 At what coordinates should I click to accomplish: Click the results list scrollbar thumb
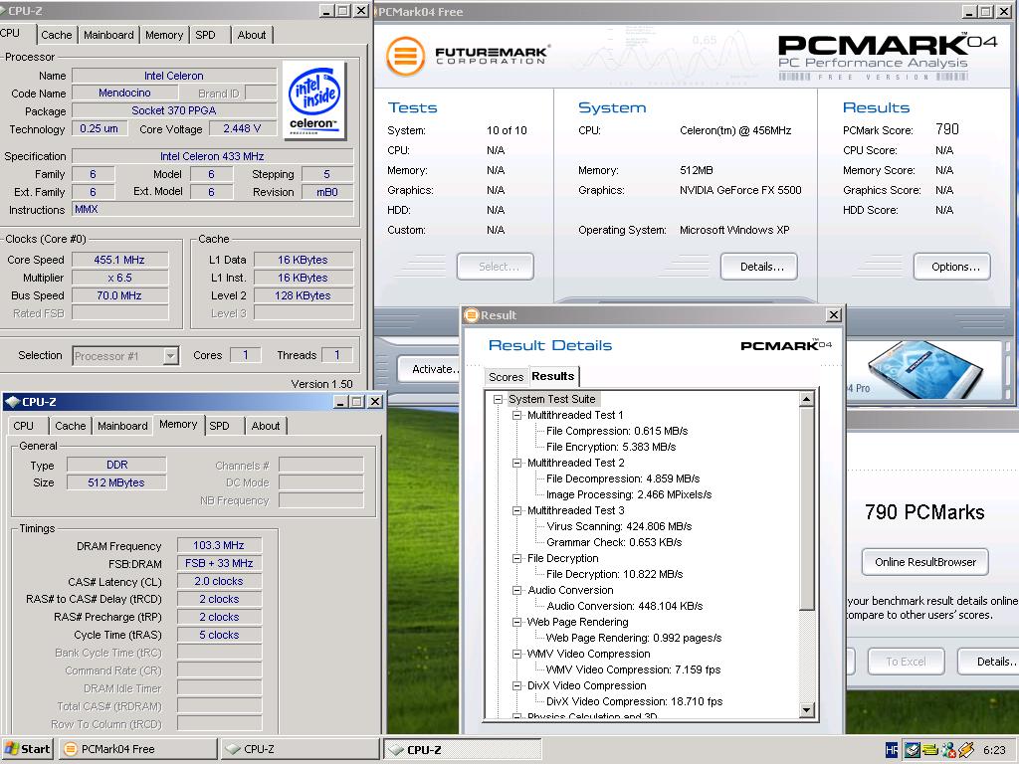click(x=806, y=508)
